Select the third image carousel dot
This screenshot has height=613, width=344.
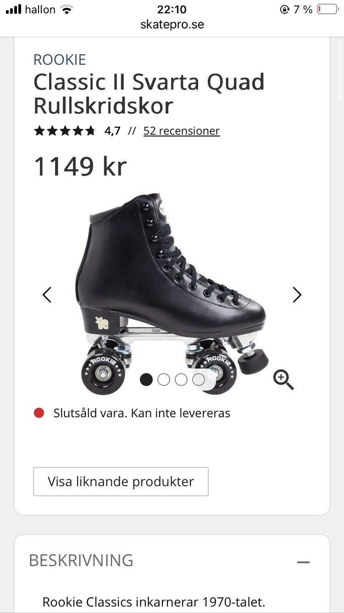point(181,380)
